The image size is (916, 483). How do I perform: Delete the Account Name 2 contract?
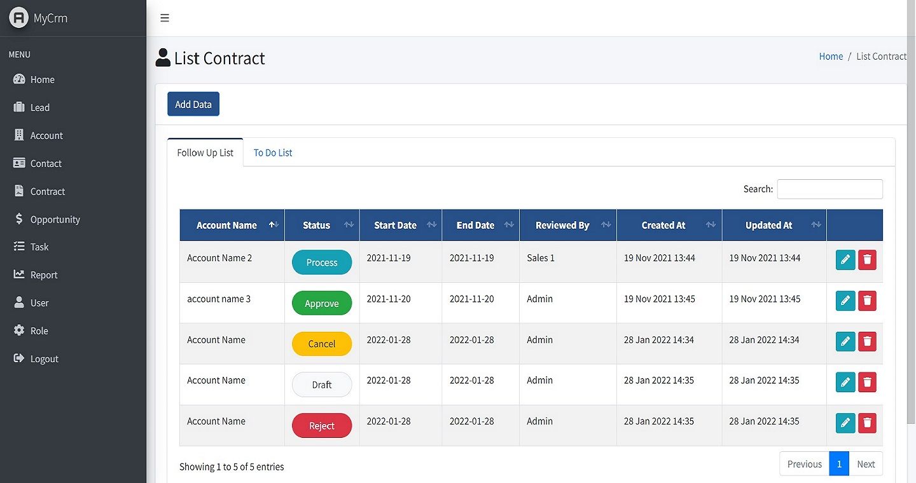coord(867,260)
